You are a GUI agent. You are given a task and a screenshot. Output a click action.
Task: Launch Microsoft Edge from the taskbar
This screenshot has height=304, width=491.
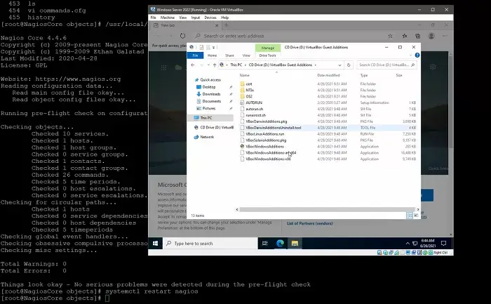click(279, 243)
